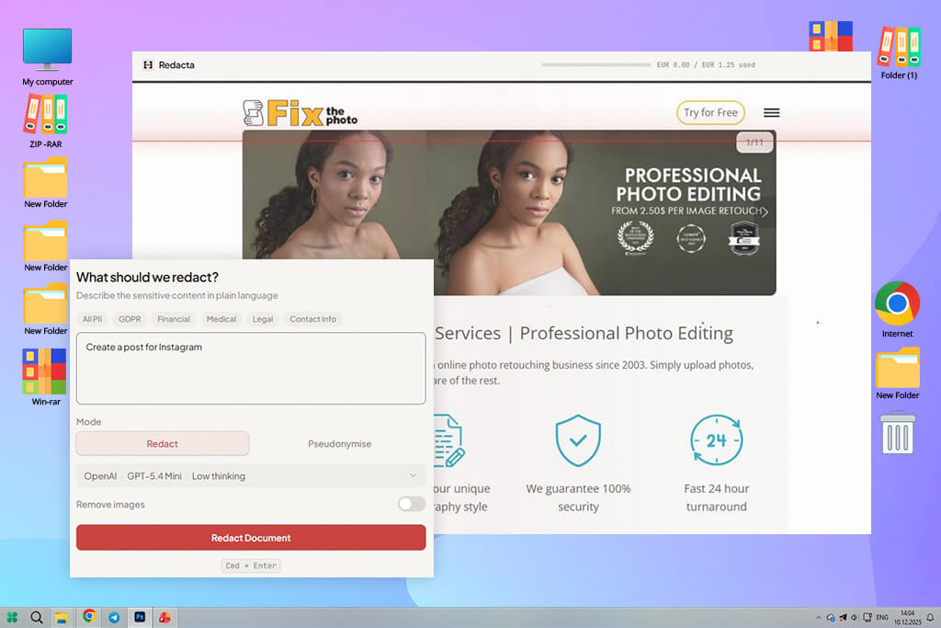Click the 'Services | Professional Photo Editing' heading
The image size is (941, 628).
(584, 333)
